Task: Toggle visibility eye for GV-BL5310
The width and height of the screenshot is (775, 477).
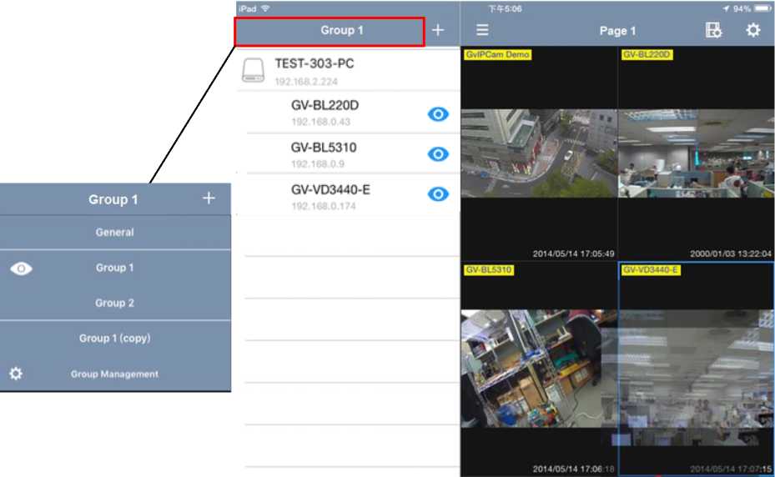Action: [x=438, y=154]
